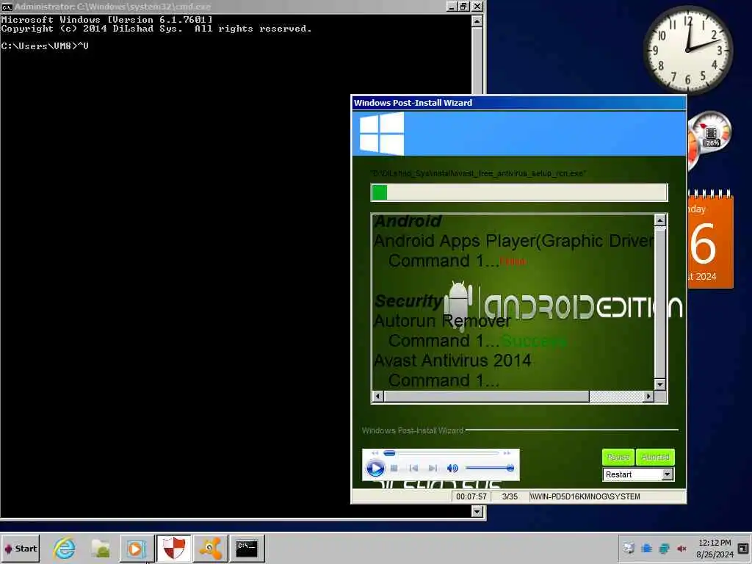
Task: Click the stop button in wizard media player
Action: 394,468
